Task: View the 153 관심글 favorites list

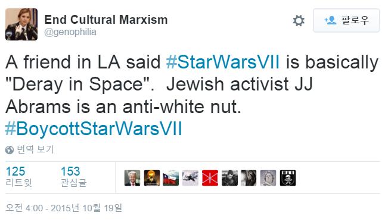Action: point(73,177)
